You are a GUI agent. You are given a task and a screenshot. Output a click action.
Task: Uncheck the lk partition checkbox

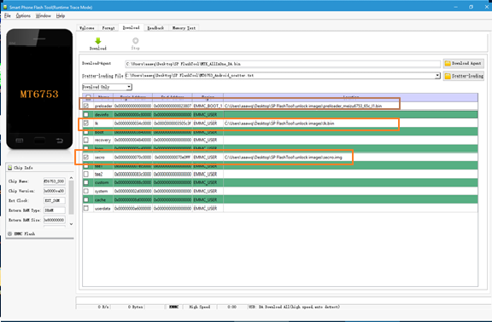click(x=86, y=124)
